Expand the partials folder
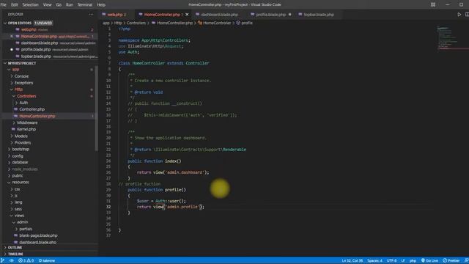469x264 pixels. pyautogui.click(x=16, y=229)
